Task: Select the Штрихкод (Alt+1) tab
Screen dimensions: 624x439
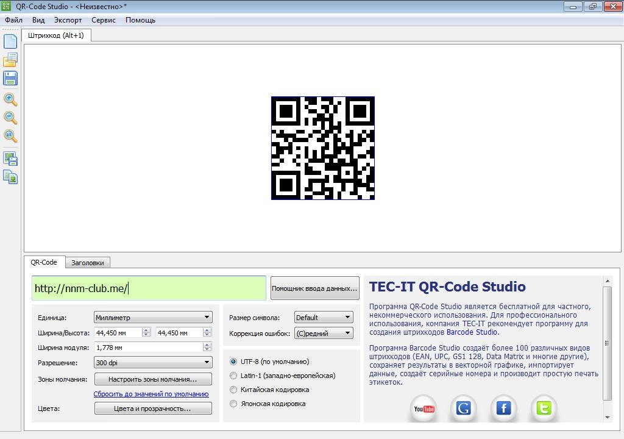Action: (56, 35)
